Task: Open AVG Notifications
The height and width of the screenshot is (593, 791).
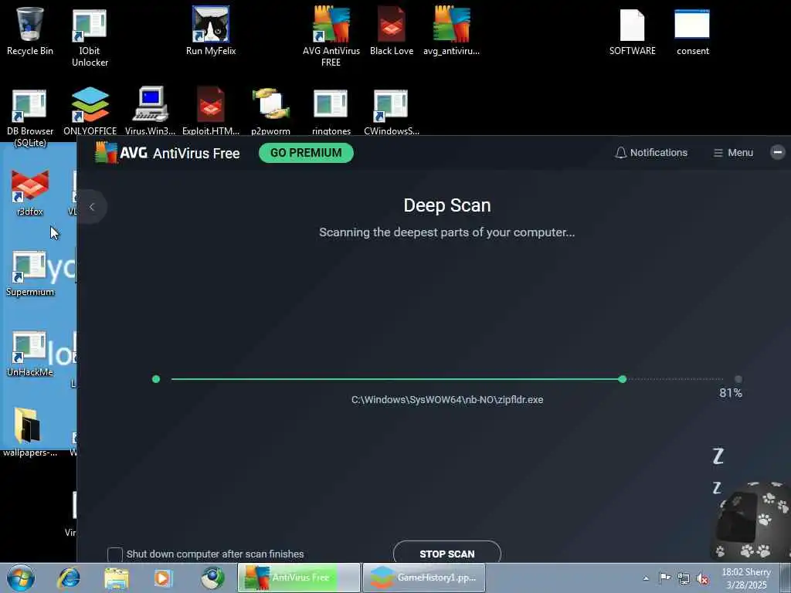Action: (x=651, y=152)
